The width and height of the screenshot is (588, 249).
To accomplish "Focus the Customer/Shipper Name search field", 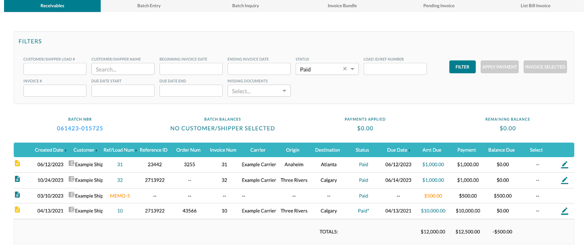I will point(123,69).
